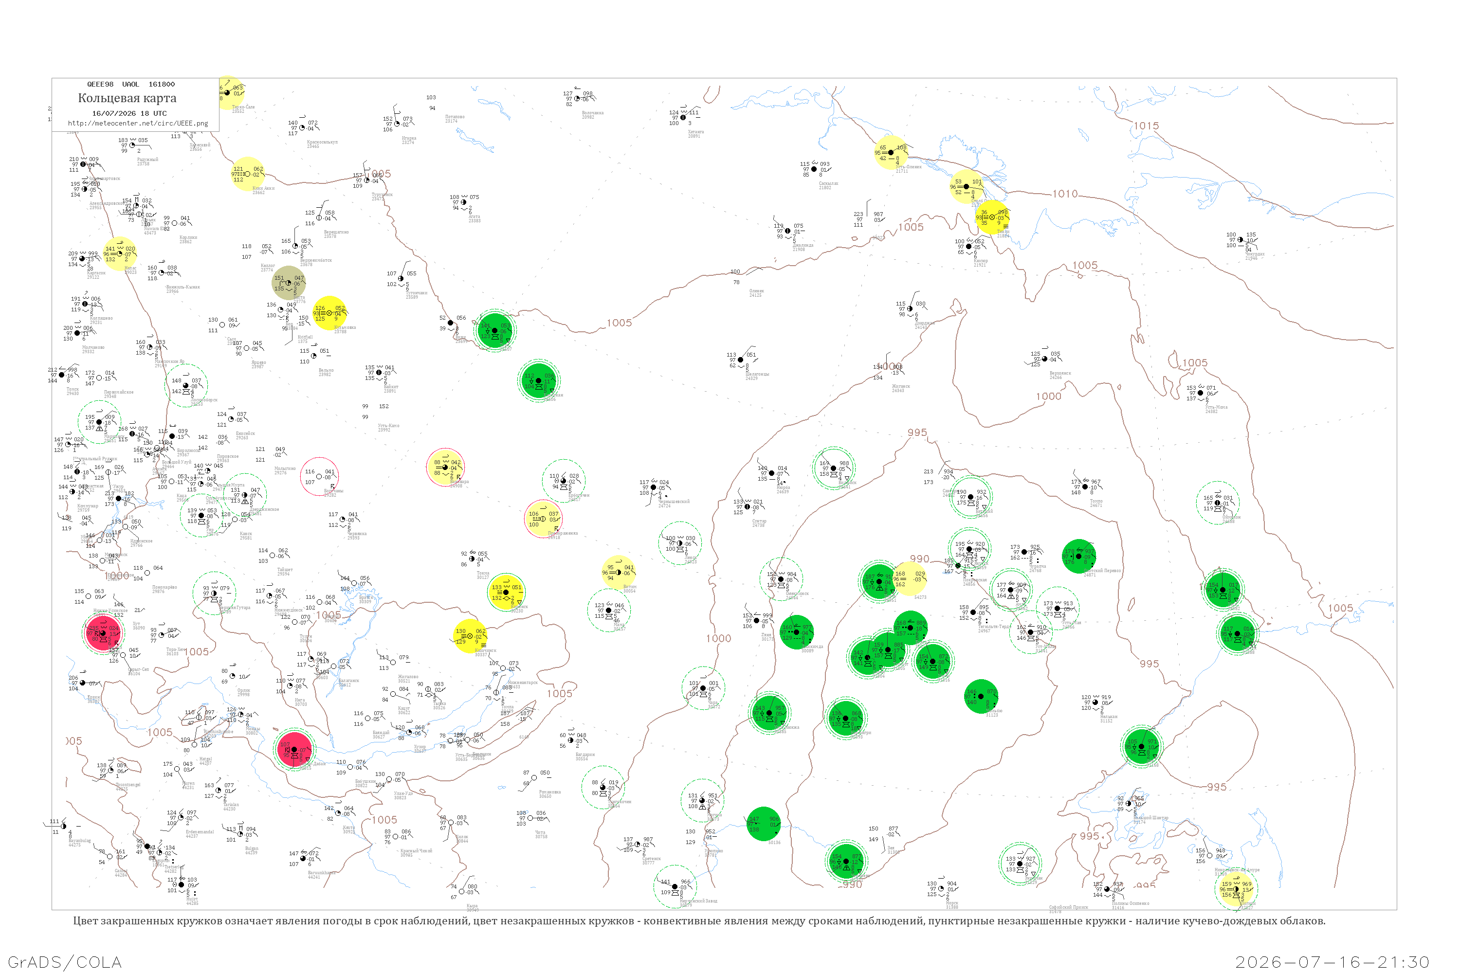Select the Оленек station name
This screenshot has width=1460, height=973.
757,291
